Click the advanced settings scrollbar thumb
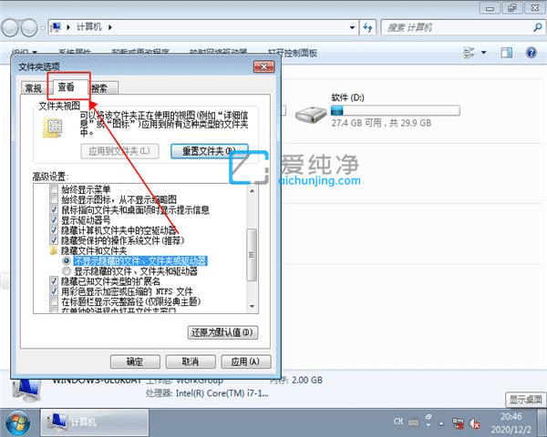547x437 pixels. click(252, 255)
